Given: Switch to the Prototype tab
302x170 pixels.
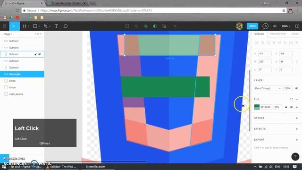Looking at the screenshot, I should pyautogui.click(x=278, y=34).
